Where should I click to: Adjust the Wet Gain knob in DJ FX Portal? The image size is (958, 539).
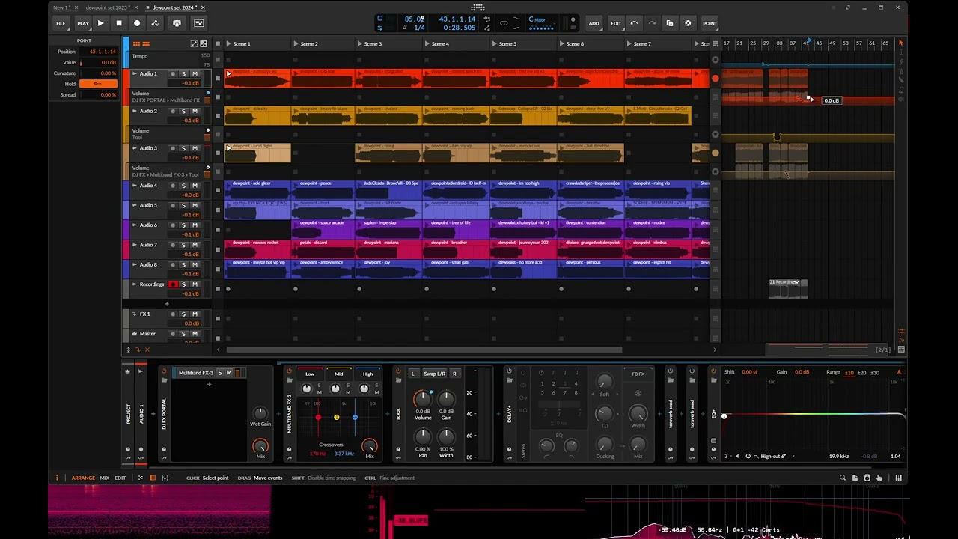tap(260, 413)
